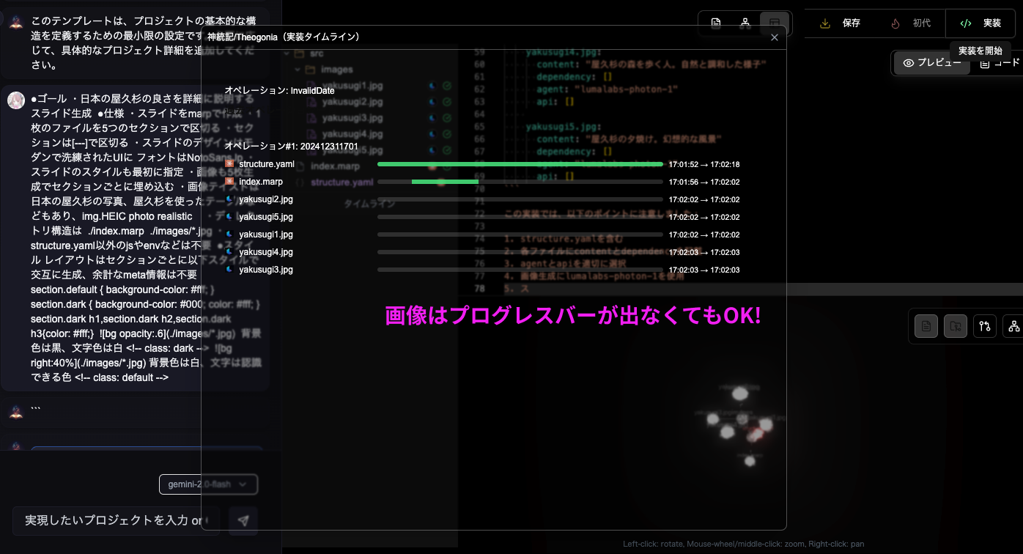The height and width of the screenshot is (554, 1023).
Task: Switch to the プレビュー tab
Action: click(x=932, y=63)
